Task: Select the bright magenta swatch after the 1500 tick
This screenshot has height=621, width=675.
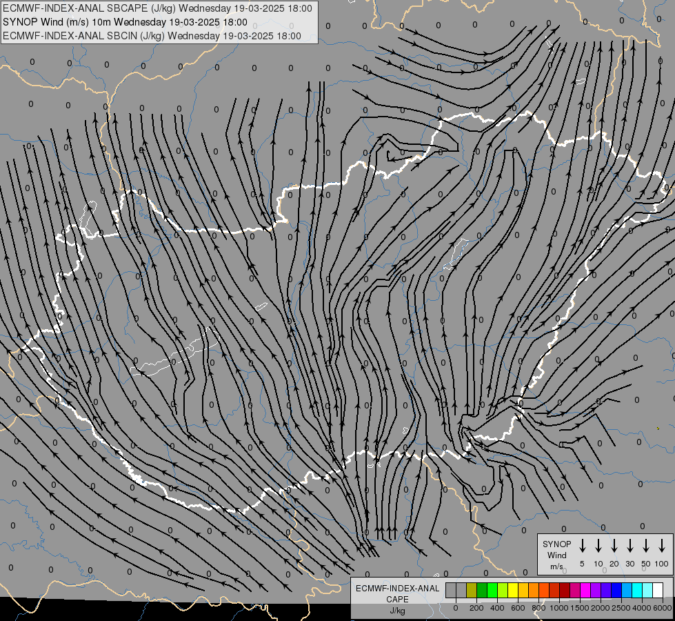Action: coord(585,591)
